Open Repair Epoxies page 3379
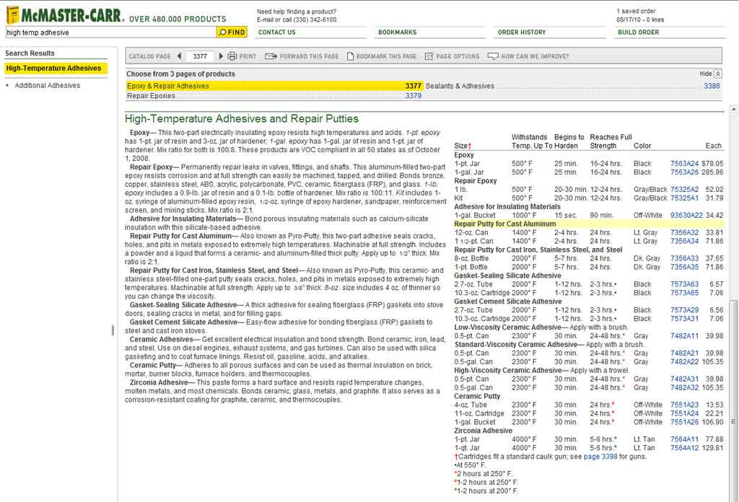Image resolution: width=739 pixels, height=502 pixels. point(413,96)
